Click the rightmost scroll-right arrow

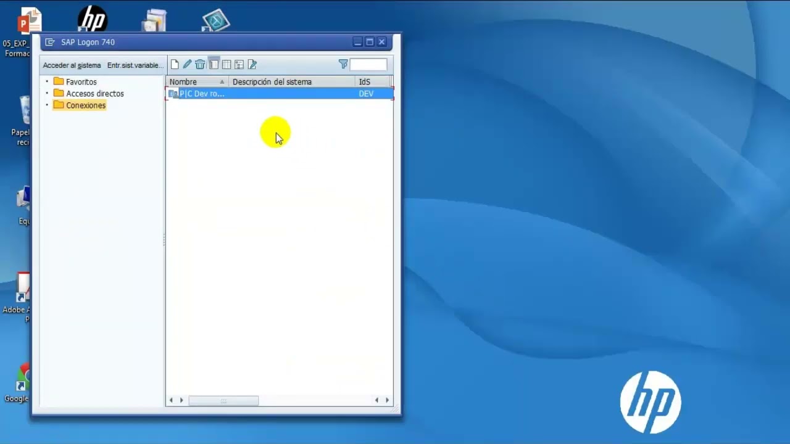point(387,400)
